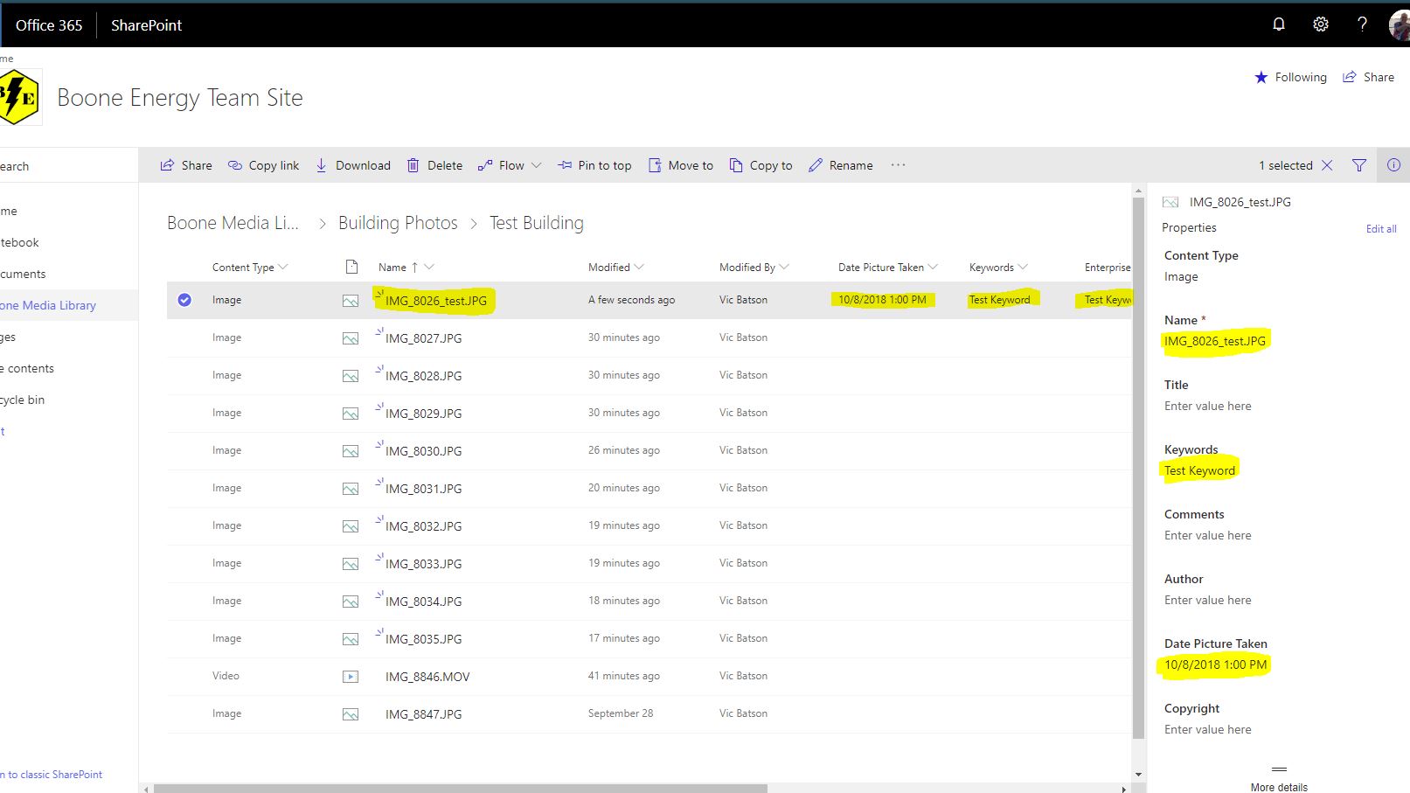
Task: Edit the Test Keyword value in properties
Action: [1199, 470]
